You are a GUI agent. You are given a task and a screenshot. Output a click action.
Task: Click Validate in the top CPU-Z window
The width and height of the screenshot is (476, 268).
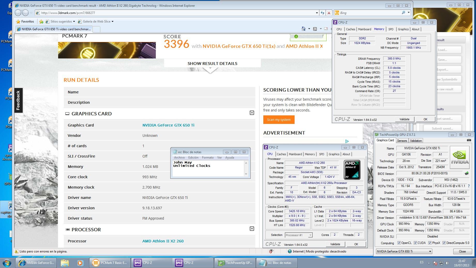(404, 119)
